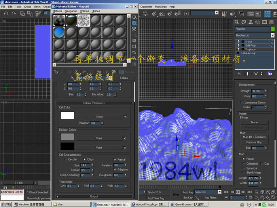Click the Remove Map button
This screenshot has height=208, width=277.
(254, 142)
